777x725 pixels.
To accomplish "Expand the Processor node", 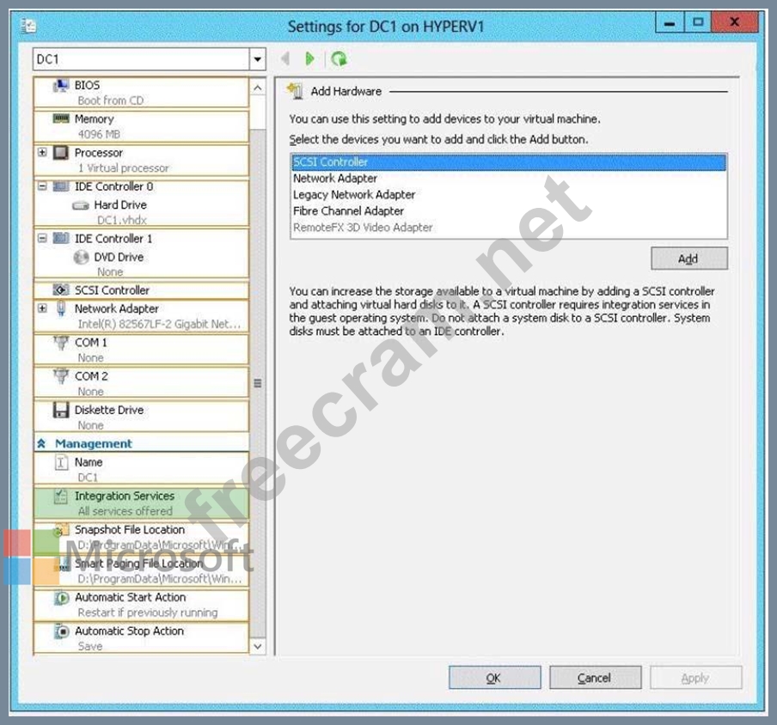I will [x=42, y=152].
